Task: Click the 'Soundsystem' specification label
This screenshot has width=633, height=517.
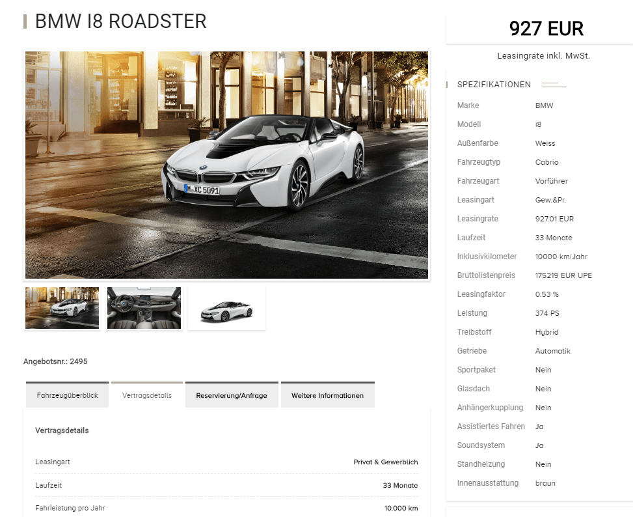Action: pos(481,445)
